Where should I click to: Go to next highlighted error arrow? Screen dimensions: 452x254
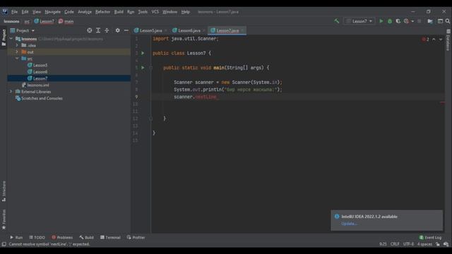[x=441, y=40]
